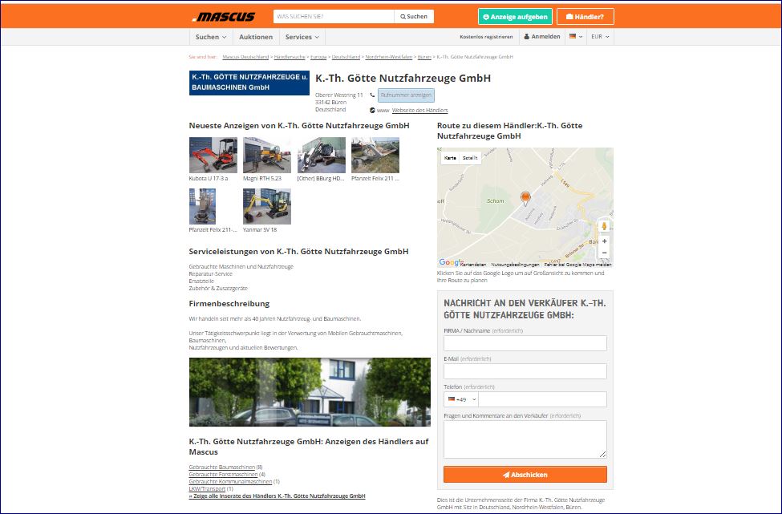The width and height of the screenshot is (782, 514).
Task: Show the dealer's phone number
Action: (x=406, y=95)
